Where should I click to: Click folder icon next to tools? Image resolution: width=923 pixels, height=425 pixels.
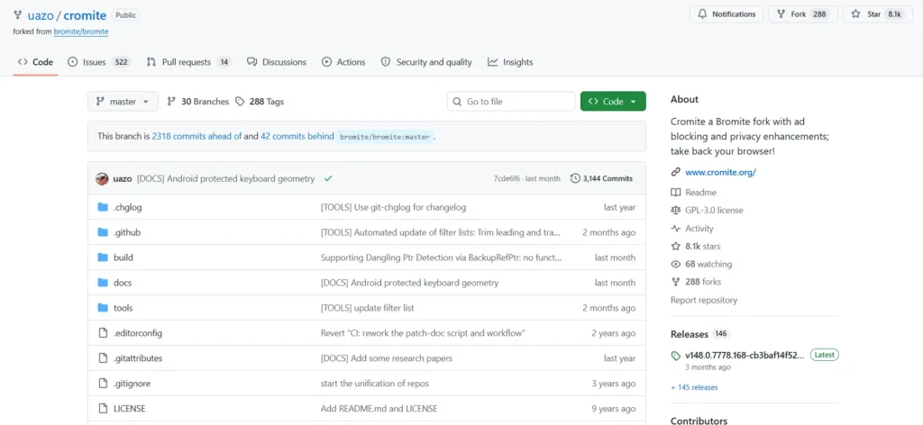[103, 308]
